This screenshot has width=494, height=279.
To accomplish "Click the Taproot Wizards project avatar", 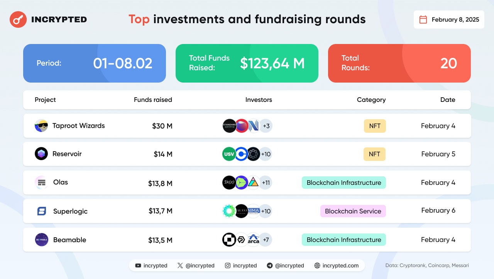I will [x=41, y=126].
